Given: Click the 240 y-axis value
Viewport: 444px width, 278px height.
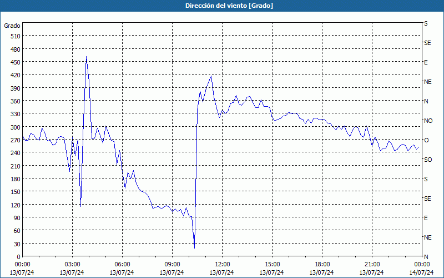Looking at the screenshot, I should click(16, 153).
